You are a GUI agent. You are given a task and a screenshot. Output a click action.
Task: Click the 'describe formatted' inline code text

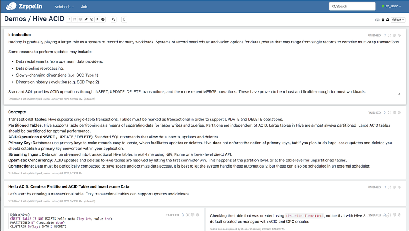304,215
